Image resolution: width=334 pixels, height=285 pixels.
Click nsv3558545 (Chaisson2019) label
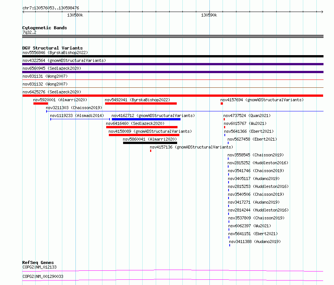point(256,155)
